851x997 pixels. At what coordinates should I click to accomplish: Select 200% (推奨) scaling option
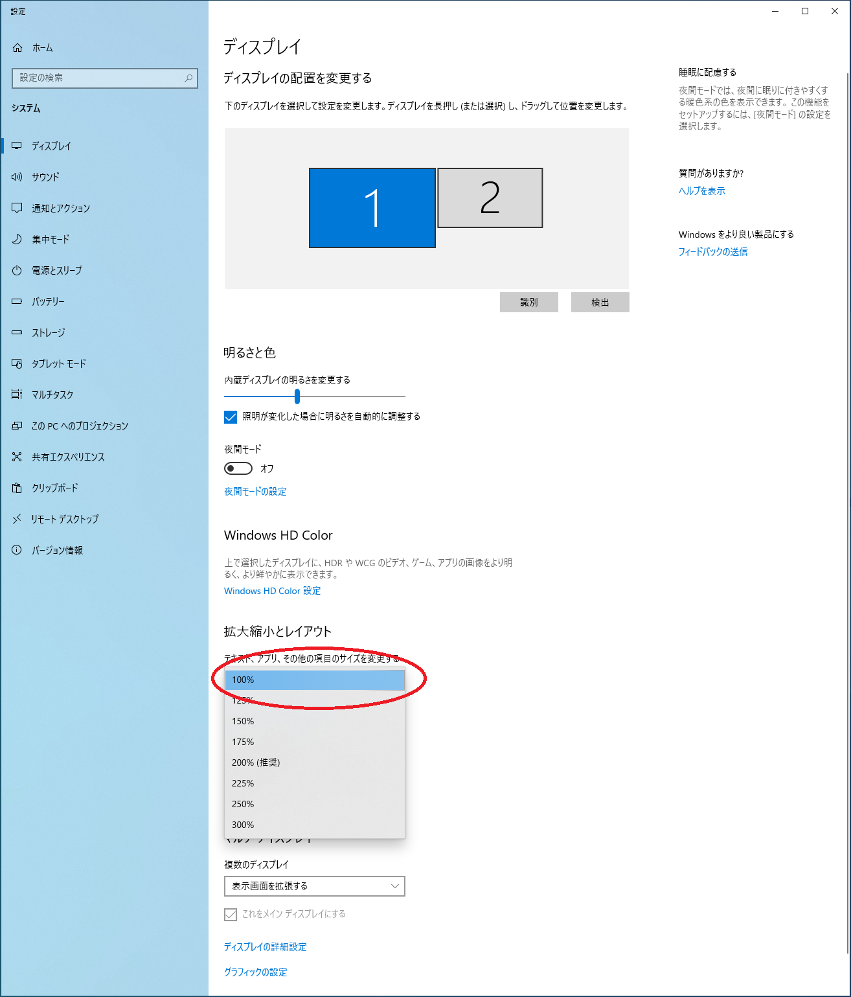(315, 762)
